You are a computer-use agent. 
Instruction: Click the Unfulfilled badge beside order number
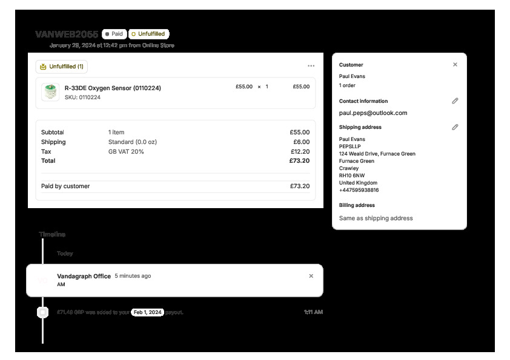pyautogui.click(x=149, y=34)
